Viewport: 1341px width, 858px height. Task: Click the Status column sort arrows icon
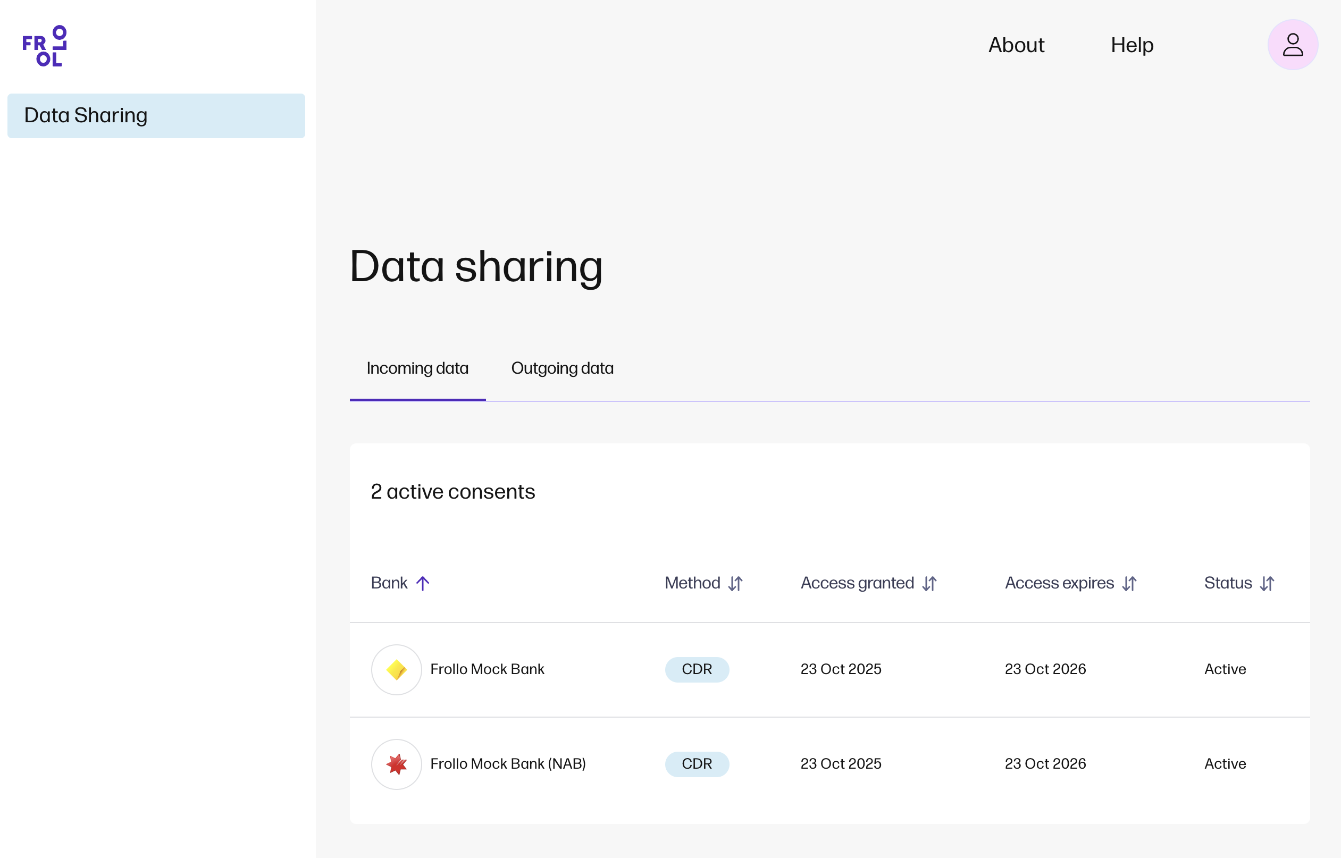tap(1267, 583)
